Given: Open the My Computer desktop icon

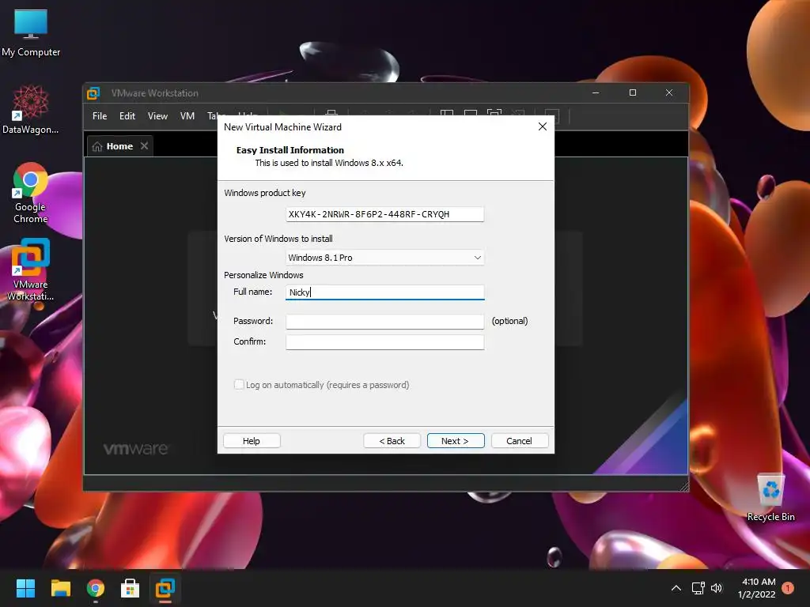Looking at the screenshot, I should pyautogui.click(x=31, y=33).
